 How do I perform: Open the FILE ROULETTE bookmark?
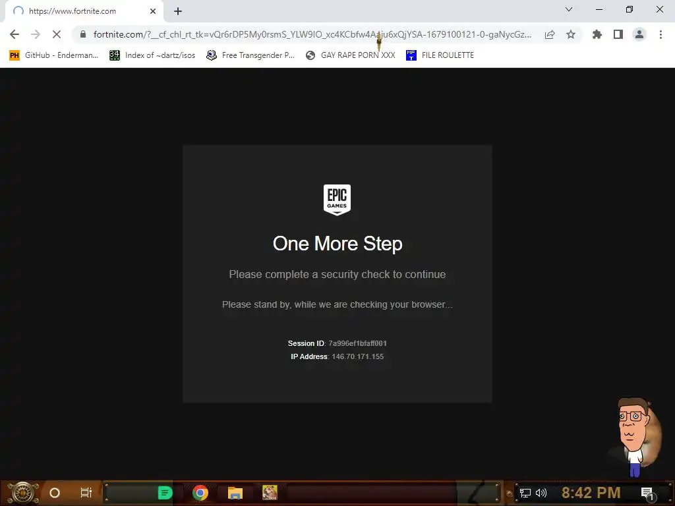click(x=440, y=55)
